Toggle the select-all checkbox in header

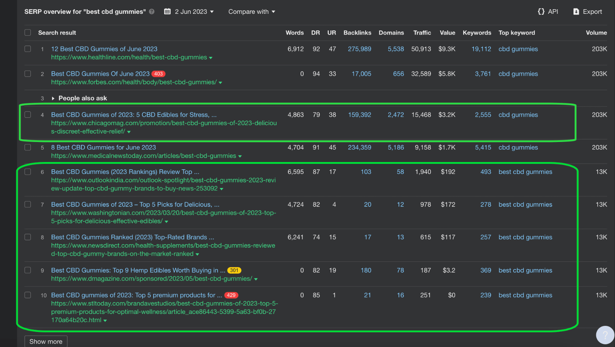point(28,33)
